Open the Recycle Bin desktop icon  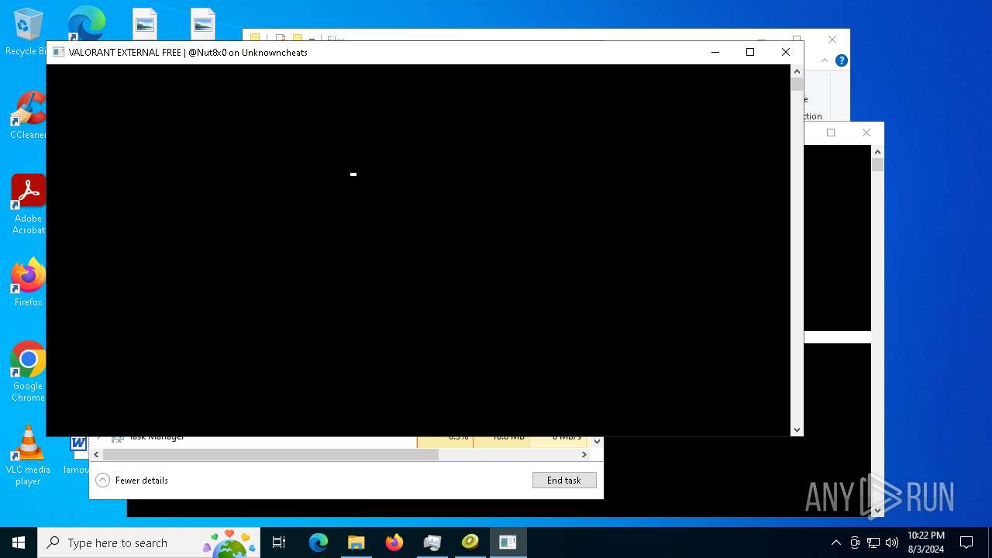click(27, 31)
